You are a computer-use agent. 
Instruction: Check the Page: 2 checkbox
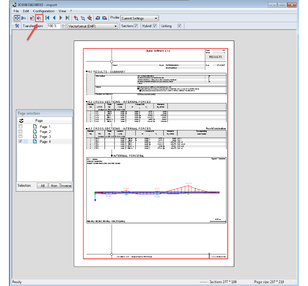(20, 131)
